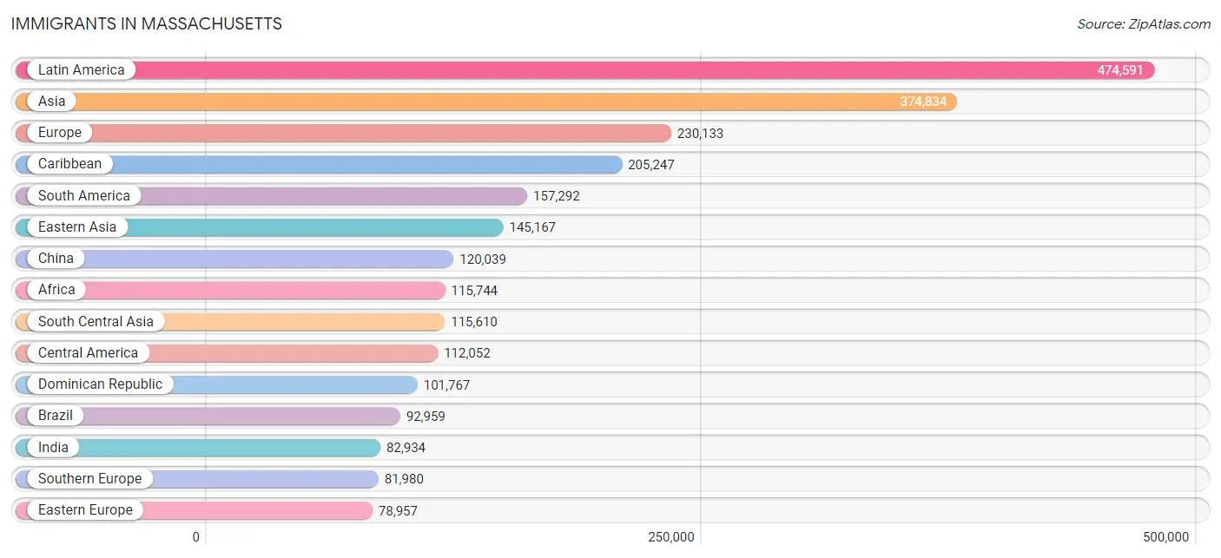This screenshot has height=558, width=1221.
Task: Click the China label pill
Action: (56, 259)
